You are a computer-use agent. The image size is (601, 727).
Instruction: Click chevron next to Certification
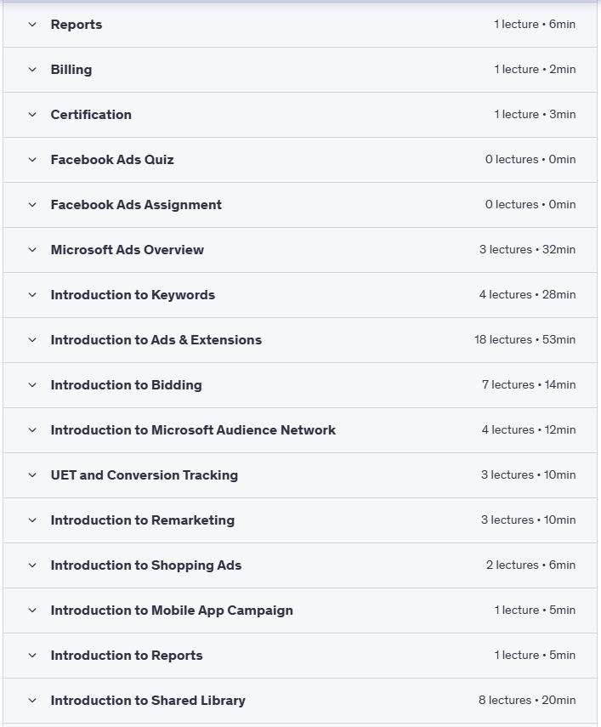click(x=32, y=115)
